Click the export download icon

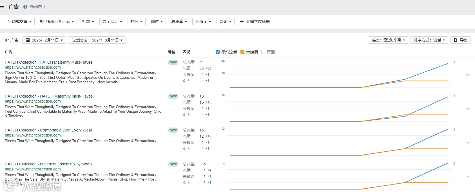coord(456,40)
